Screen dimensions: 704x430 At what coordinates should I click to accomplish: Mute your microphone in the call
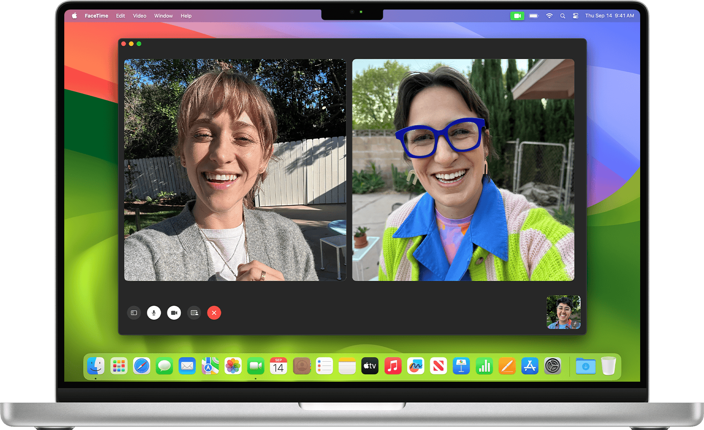click(154, 313)
